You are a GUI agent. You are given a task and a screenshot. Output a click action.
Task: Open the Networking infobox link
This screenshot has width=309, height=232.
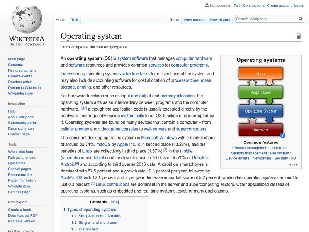[x=262, y=158]
